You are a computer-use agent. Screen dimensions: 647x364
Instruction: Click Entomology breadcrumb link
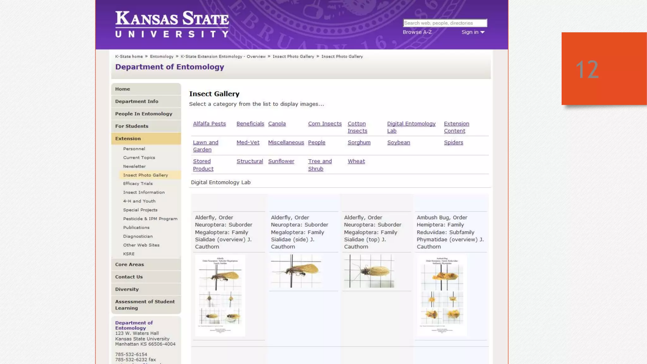point(161,57)
